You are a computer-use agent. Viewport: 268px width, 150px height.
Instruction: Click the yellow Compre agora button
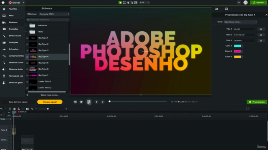pos(50,102)
